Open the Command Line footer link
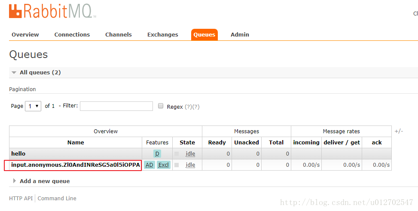The height and width of the screenshot is (211, 418). click(57, 199)
